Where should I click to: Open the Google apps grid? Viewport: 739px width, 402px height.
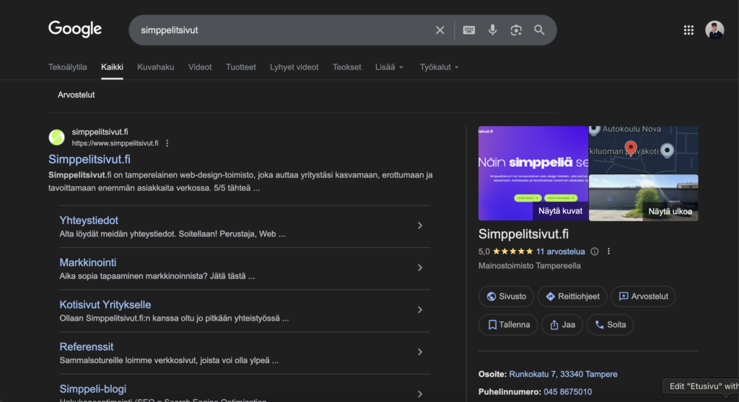(x=688, y=30)
